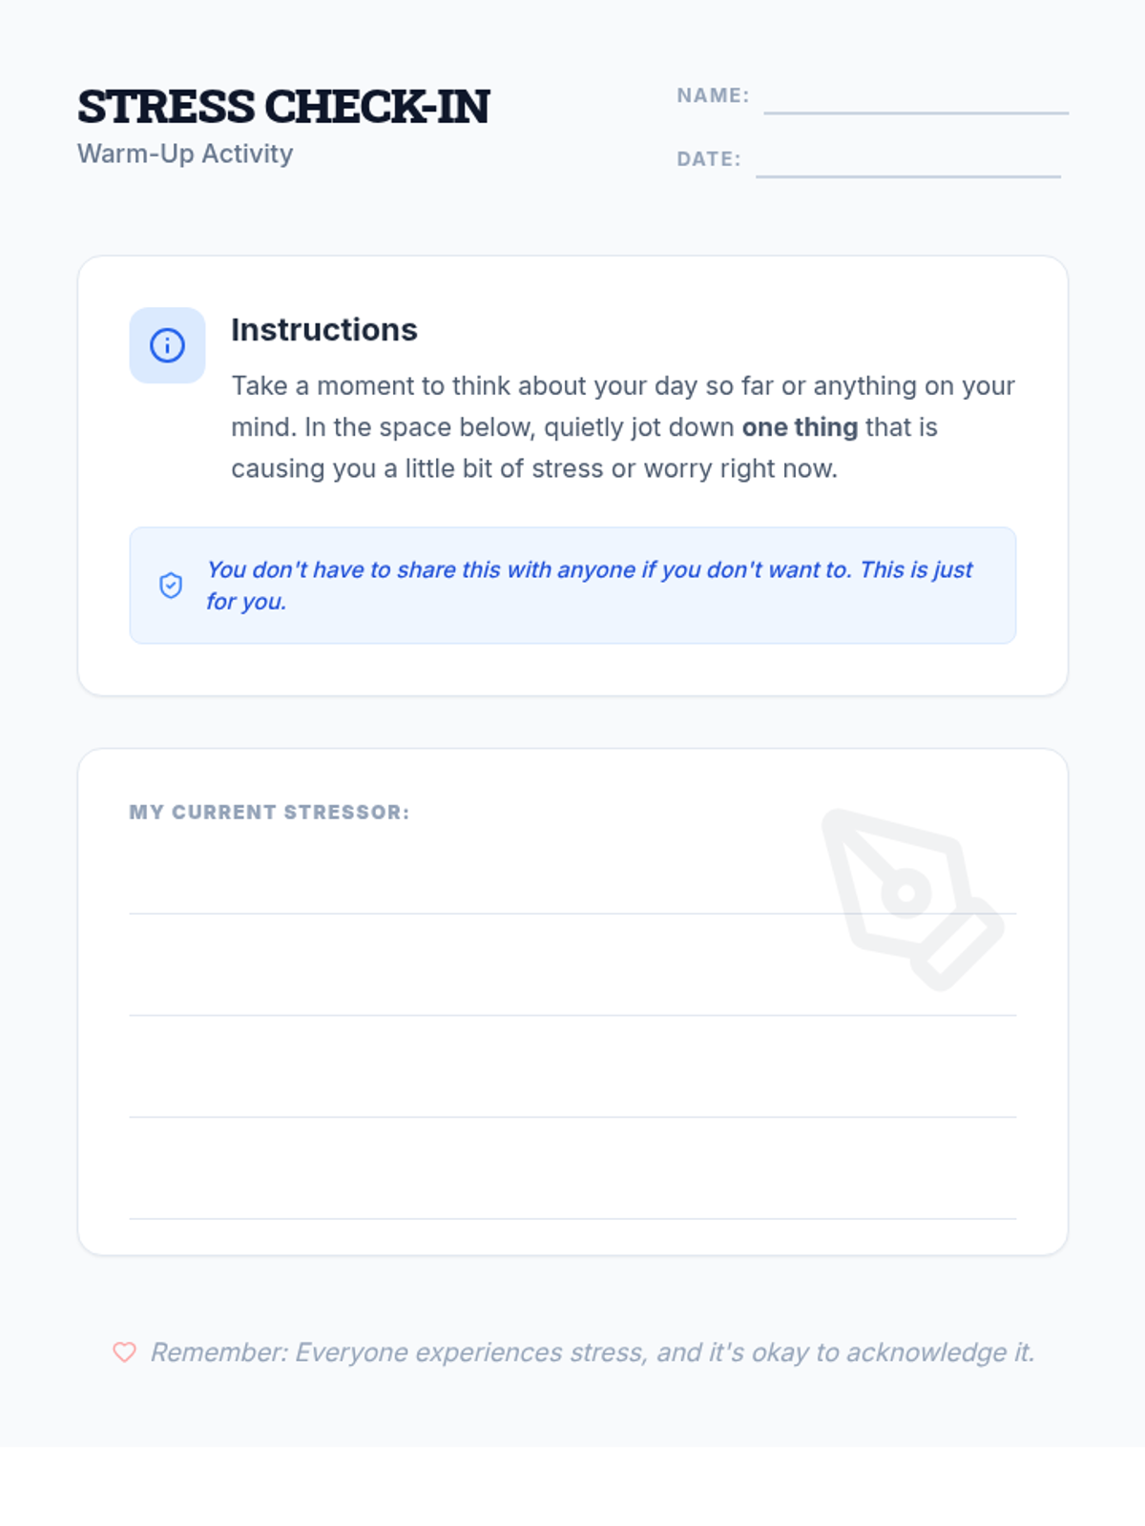This screenshot has width=1145, height=1526.
Task: Click the STRESS CHECK-IN title
Action: pyautogui.click(x=283, y=107)
